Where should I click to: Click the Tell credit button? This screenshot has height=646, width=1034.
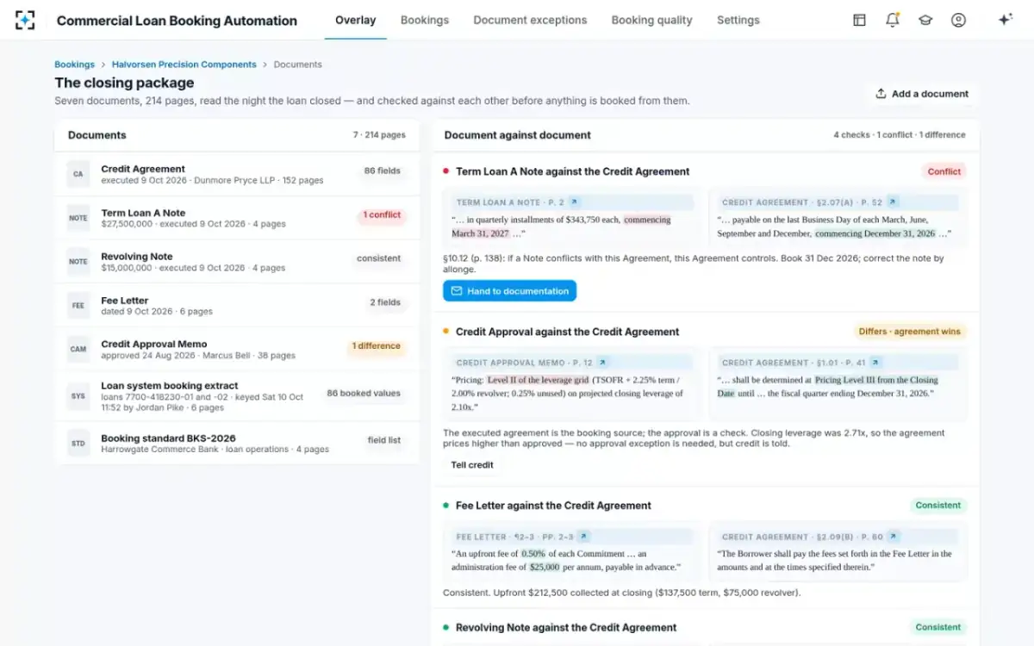[473, 465]
